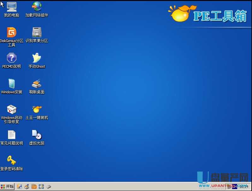The image size is (252, 191).
Task: Launch 加载网络组件 network loader
Action: [x=37, y=7]
